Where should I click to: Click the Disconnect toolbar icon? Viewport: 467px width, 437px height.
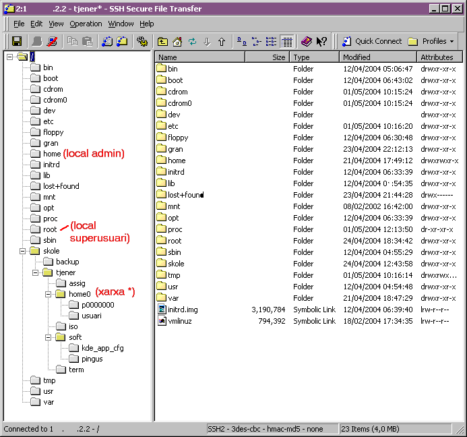52,41
